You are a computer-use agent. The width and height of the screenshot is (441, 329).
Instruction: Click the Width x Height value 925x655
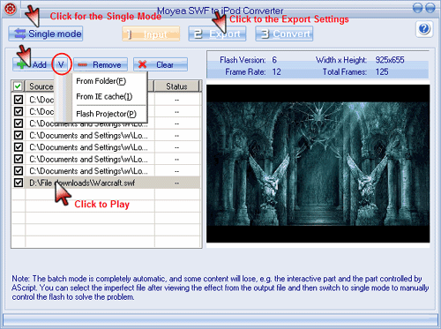pyautogui.click(x=390, y=60)
